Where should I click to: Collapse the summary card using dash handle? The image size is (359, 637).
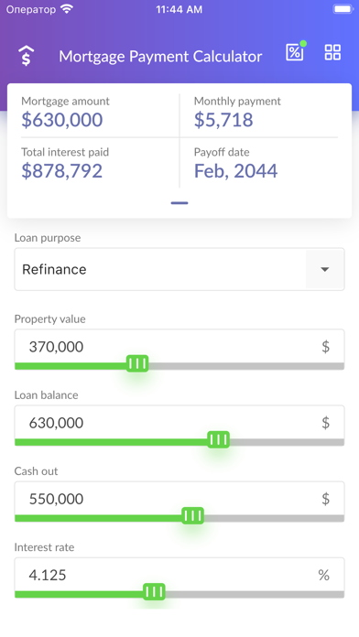[x=179, y=202]
